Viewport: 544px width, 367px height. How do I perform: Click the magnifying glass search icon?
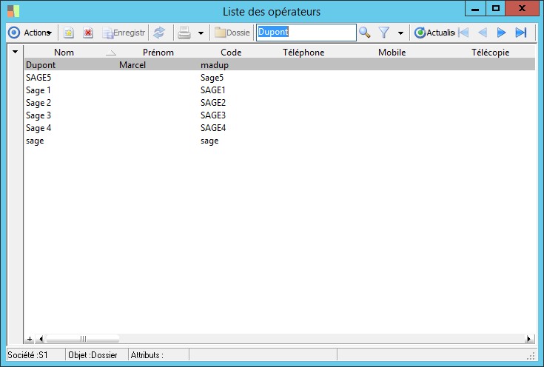click(x=364, y=33)
